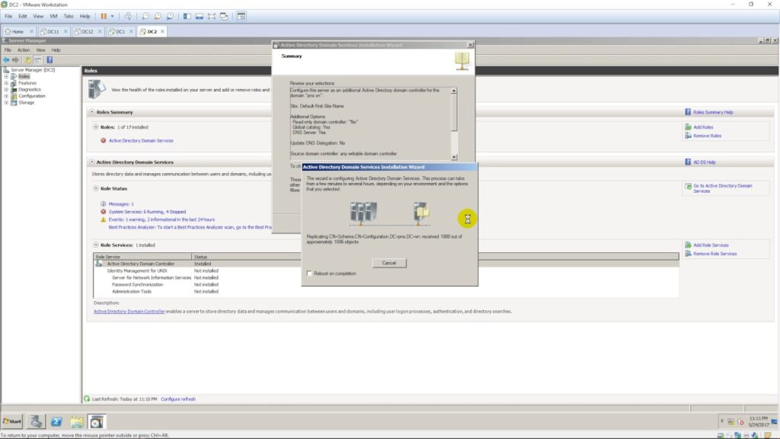Open Server Manager Action menu
This screenshot has height=439, width=780.
24,50
